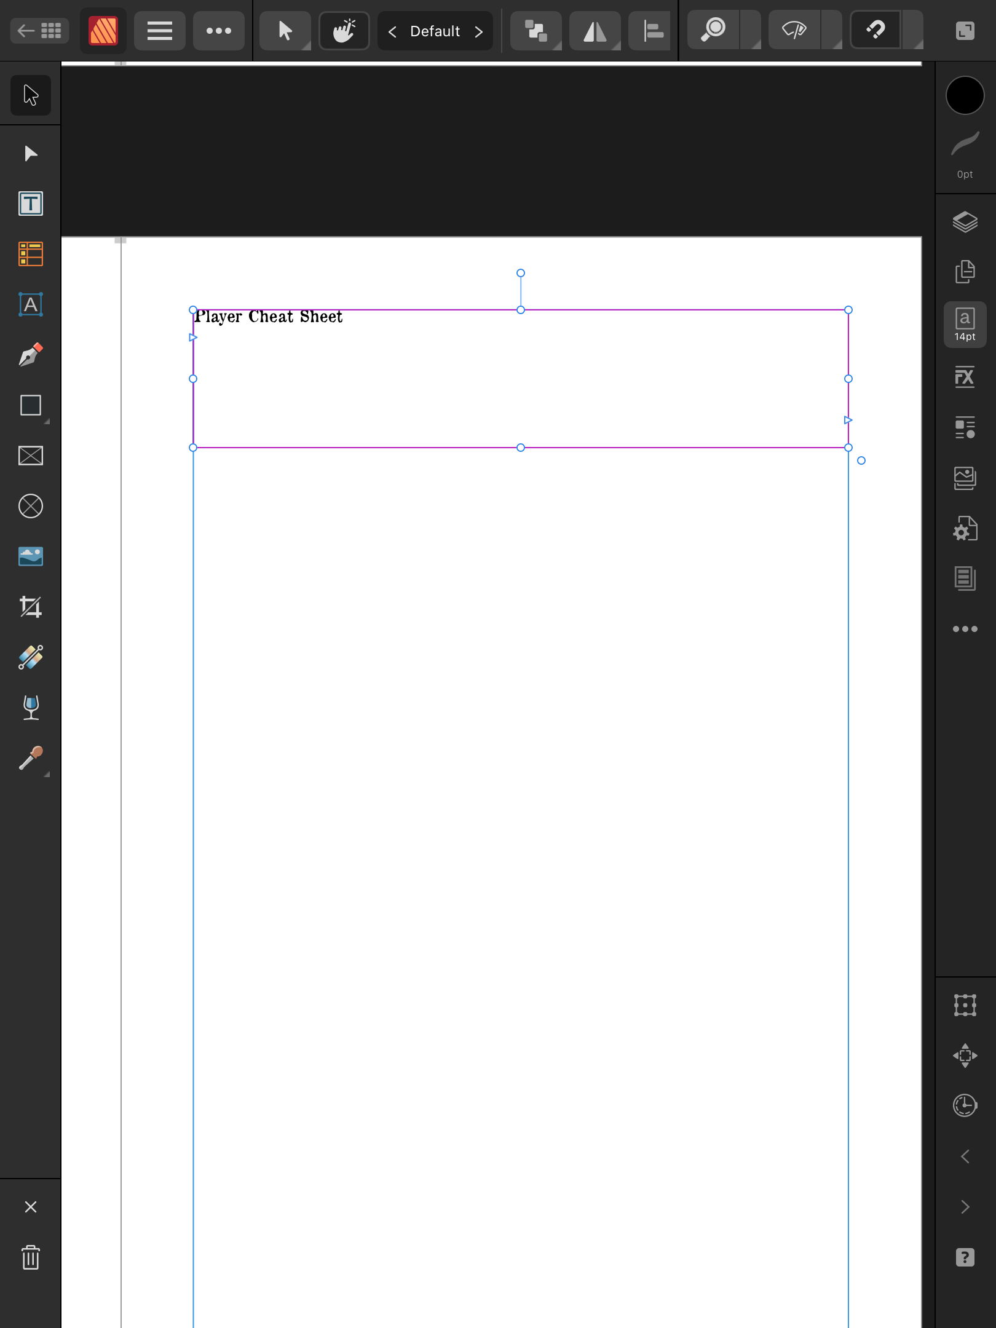This screenshot has height=1328, width=996.
Task: Select the Transparency wine glass tool
Action: pos(31,708)
